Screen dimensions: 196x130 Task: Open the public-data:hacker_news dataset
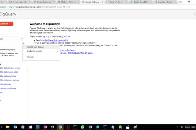(10, 68)
